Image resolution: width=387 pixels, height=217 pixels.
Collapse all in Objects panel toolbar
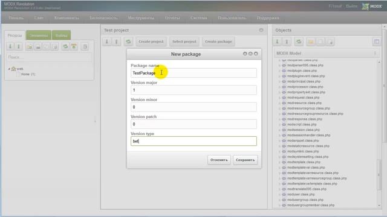point(287,42)
